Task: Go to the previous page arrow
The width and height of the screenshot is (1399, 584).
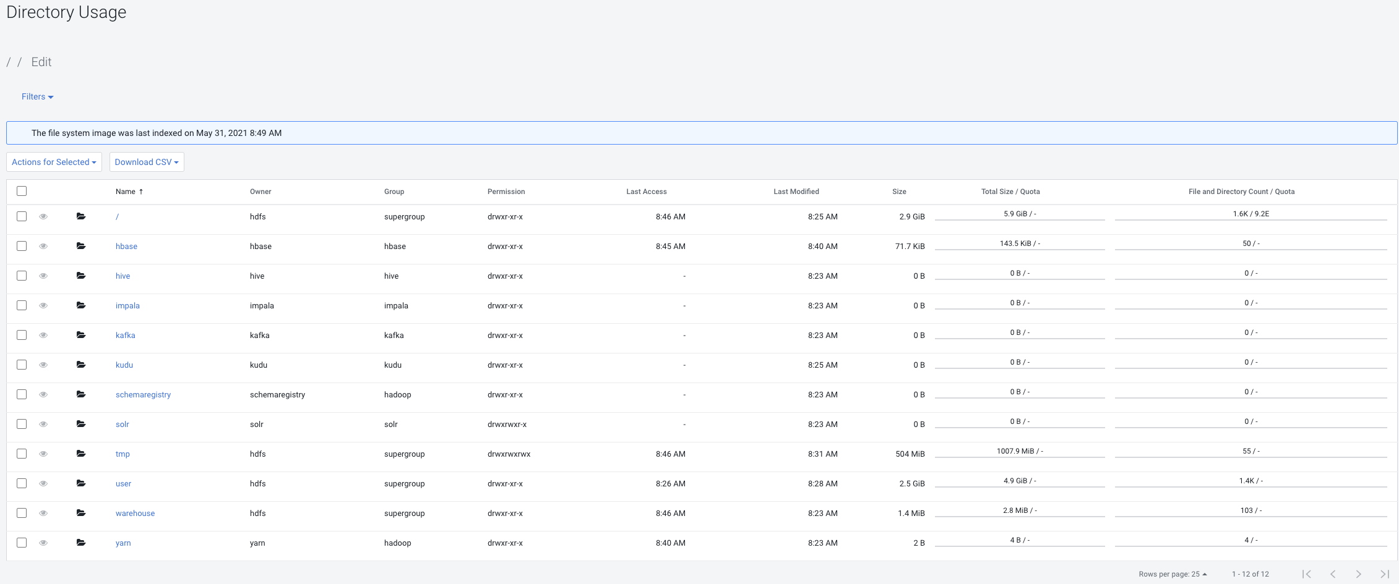Action: pos(1333,574)
